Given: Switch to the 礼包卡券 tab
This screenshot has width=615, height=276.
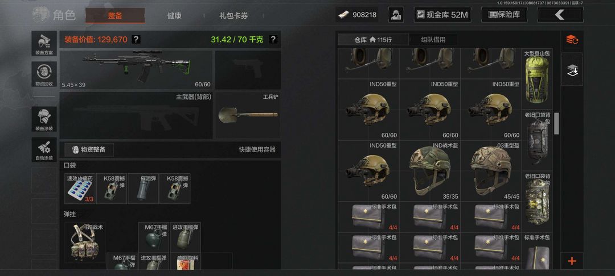Looking at the screenshot, I should coord(233,16).
